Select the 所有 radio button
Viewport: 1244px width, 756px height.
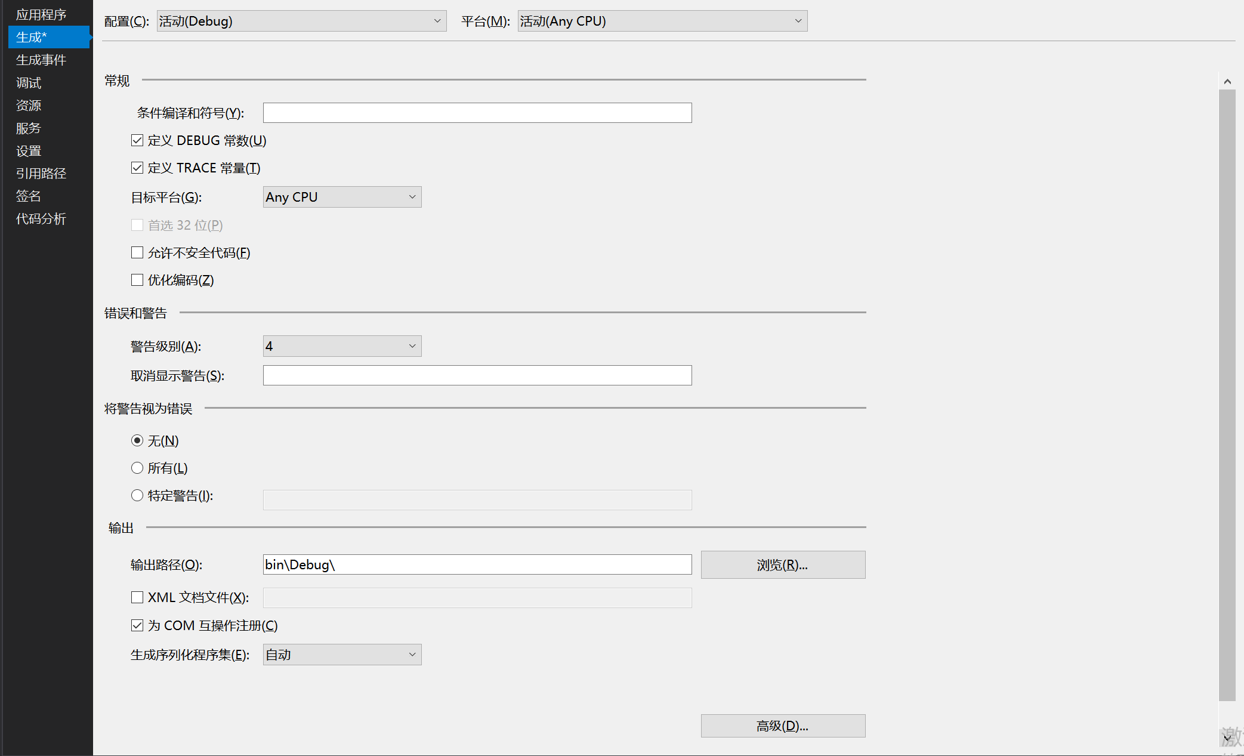tap(137, 468)
